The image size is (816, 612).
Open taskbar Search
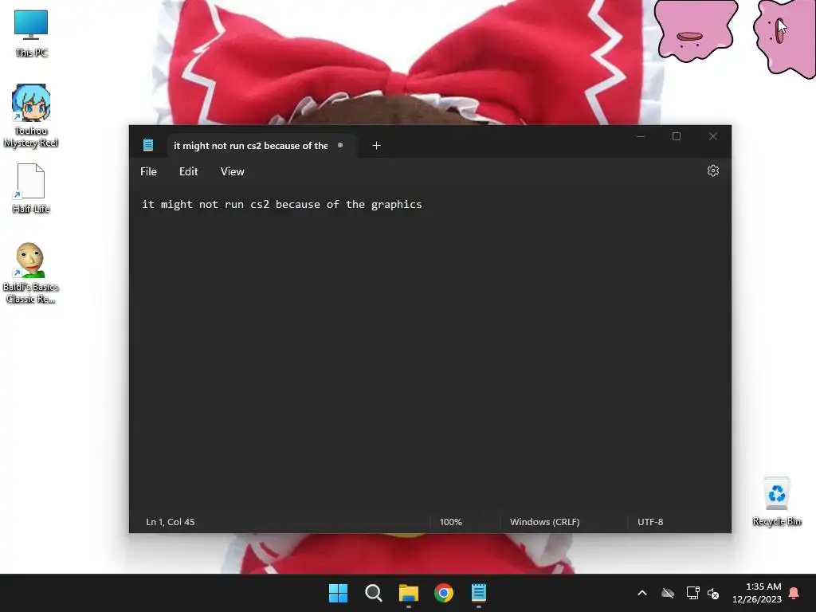point(374,593)
